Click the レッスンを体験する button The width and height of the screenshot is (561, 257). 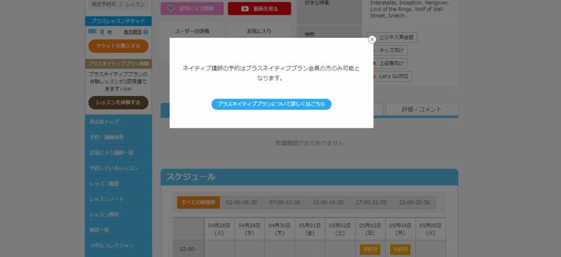coord(118,102)
